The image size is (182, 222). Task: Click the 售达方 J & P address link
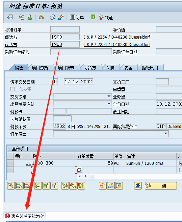coord(117,37)
